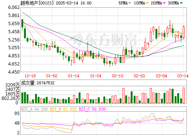Select the 02-20 date axis label
This screenshot has height=135, width=192.
(139, 76)
